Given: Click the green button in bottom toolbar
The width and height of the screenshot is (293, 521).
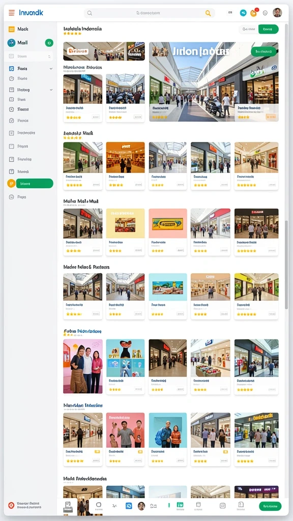Looking at the screenshot, I should (270, 506).
